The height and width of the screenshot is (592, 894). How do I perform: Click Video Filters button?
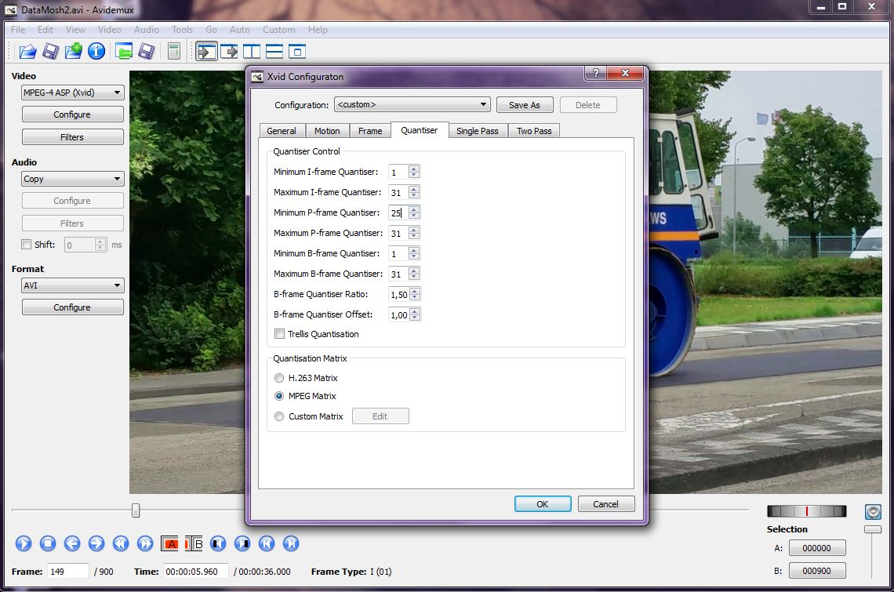click(72, 137)
